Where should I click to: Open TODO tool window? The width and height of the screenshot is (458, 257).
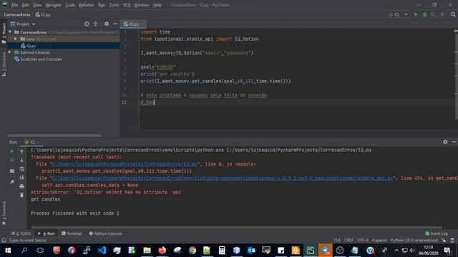[x=21, y=233]
